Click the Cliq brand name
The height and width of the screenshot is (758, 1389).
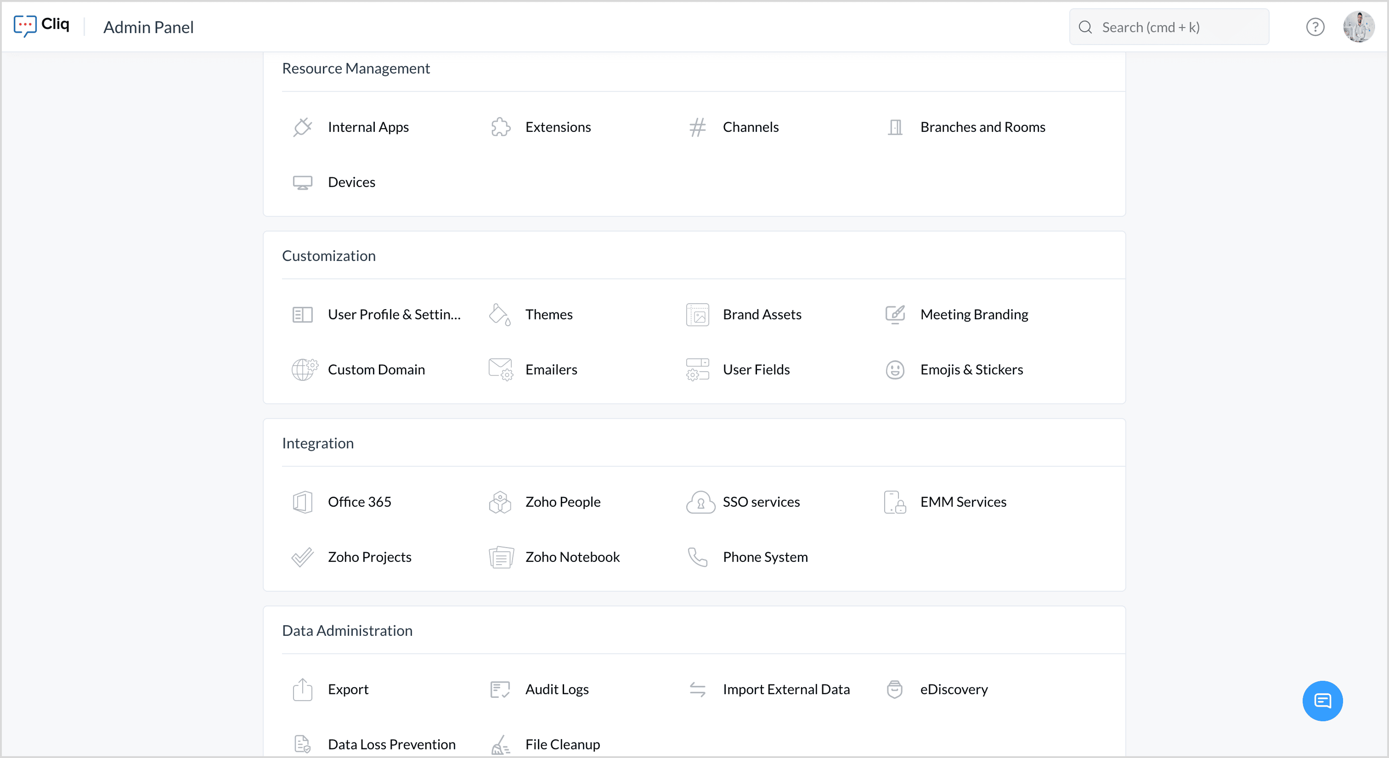point(55,24)
